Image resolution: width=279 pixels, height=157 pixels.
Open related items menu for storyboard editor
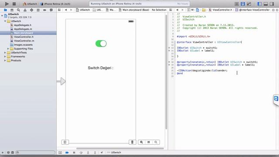click(x=59, y=10)
